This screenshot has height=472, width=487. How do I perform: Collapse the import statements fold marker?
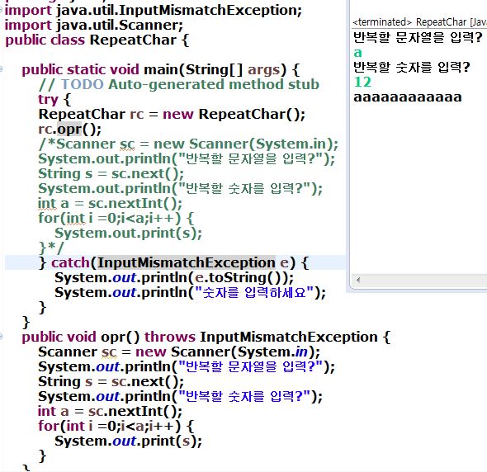1,10
